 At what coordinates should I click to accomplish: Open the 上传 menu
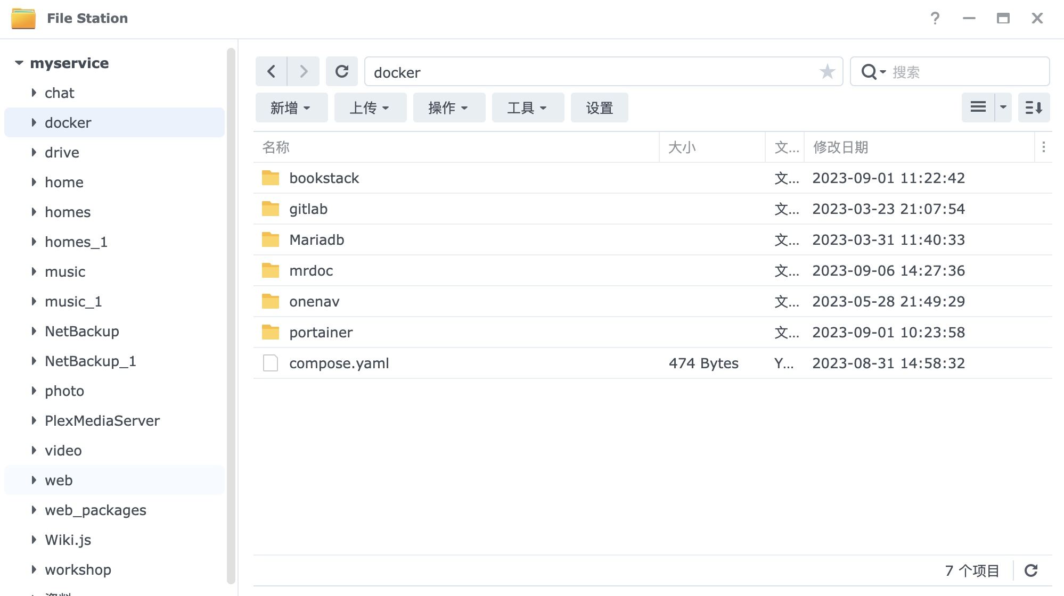(370, 107)
